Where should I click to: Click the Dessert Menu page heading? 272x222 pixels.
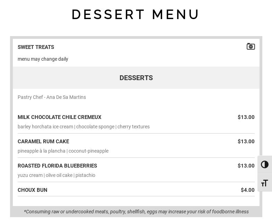(x=135, y=15)
